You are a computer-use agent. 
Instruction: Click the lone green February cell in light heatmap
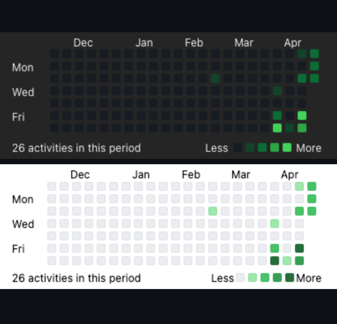click(213, 211)
